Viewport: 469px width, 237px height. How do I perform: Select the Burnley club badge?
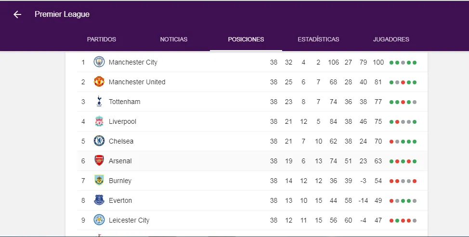point(99,181)
